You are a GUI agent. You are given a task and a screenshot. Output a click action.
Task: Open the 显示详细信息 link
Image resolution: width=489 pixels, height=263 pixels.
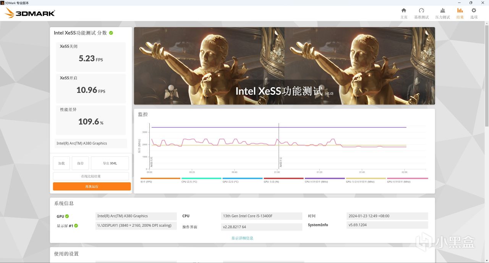[242, 238]
